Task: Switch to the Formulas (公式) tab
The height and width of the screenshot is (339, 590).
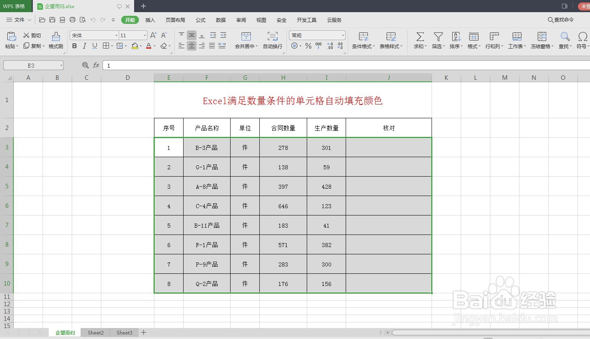Action: tap(201, 20)
